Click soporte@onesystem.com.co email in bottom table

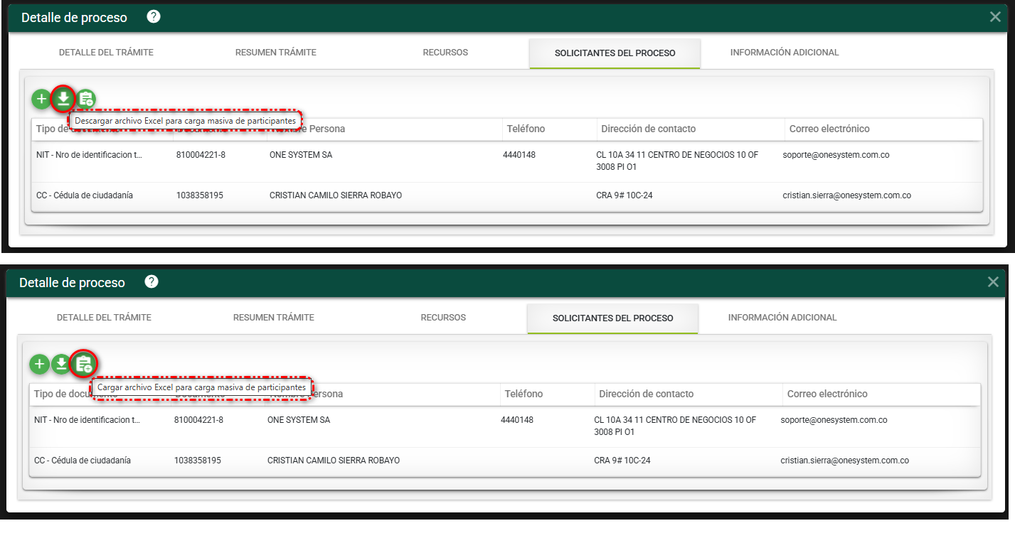pos(834,420)
